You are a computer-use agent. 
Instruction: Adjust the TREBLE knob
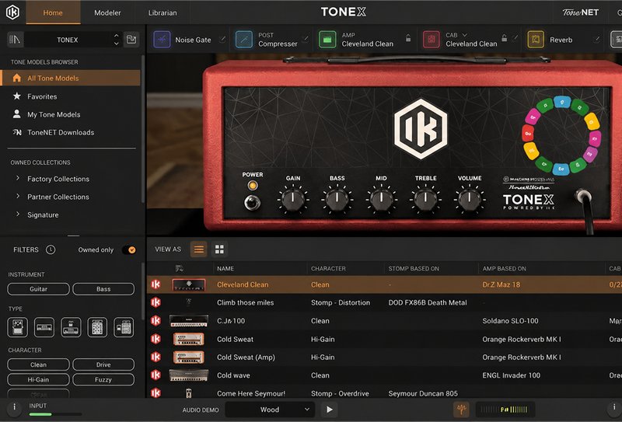[425, 200]
